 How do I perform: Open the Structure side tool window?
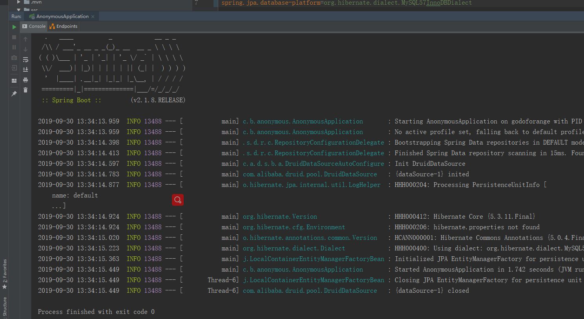point(5,307)
